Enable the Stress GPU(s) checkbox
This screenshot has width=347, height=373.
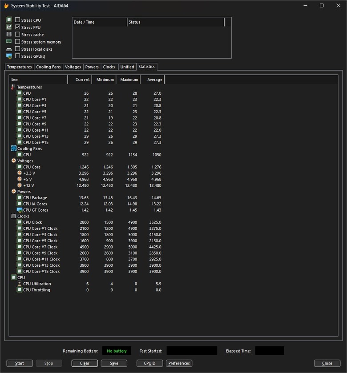[17, 56]
